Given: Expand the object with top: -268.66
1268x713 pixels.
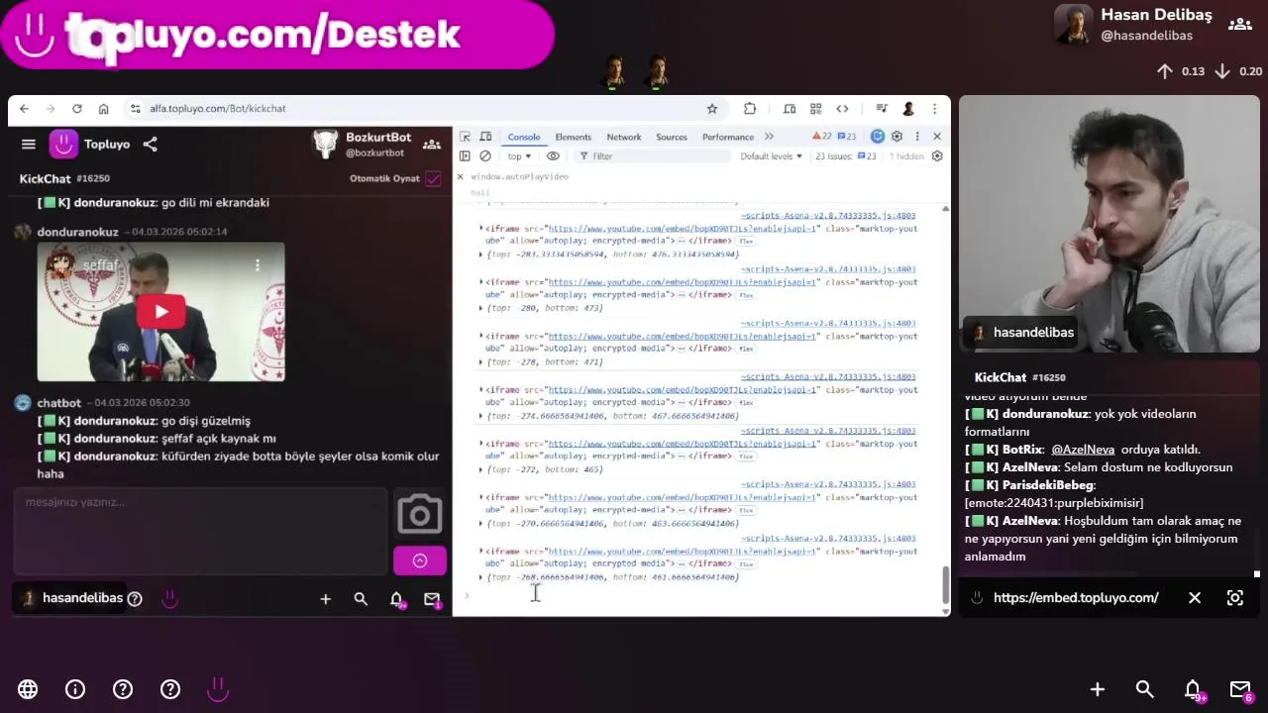Looking at the screenshot, I should pos(481,577).
